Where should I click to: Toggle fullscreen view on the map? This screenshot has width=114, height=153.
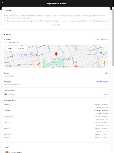tap(104, 48)
